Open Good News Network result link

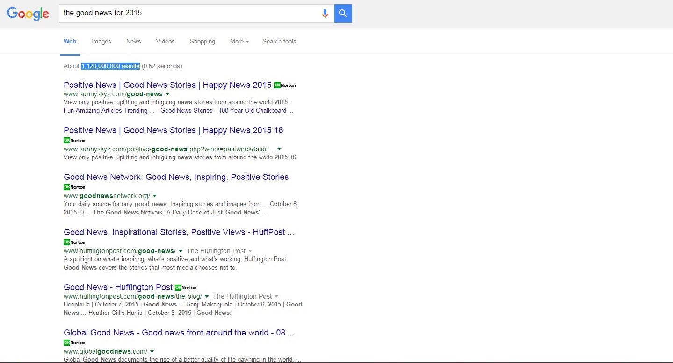pos(176,177)
